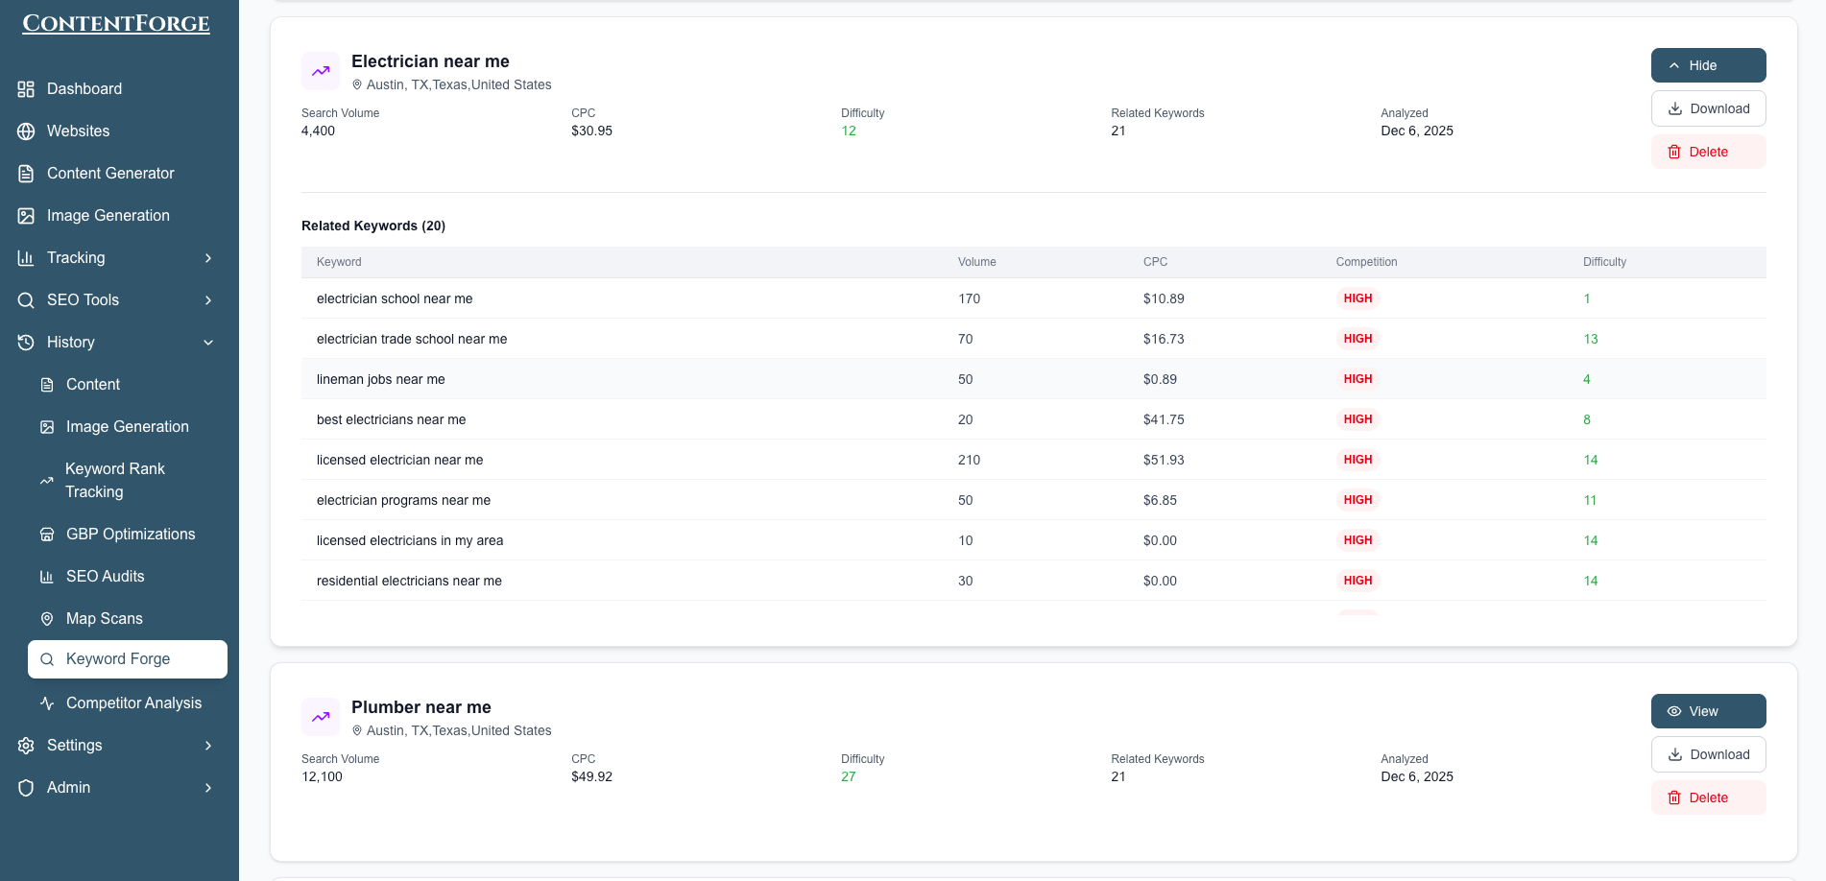Download the Electrician near me report
The image size is (1826, 881).
[1708, 108]
